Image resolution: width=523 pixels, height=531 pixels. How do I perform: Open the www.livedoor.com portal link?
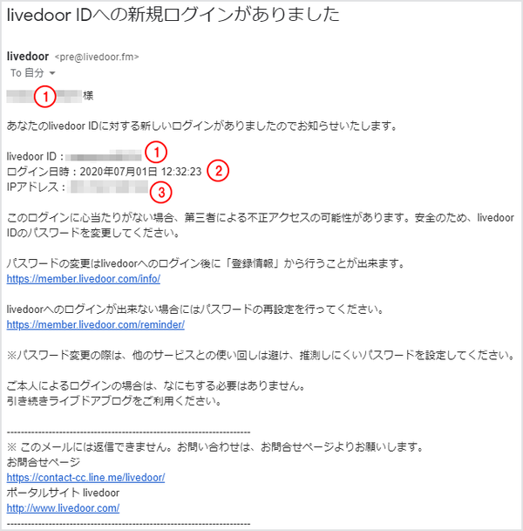(63, 508)
